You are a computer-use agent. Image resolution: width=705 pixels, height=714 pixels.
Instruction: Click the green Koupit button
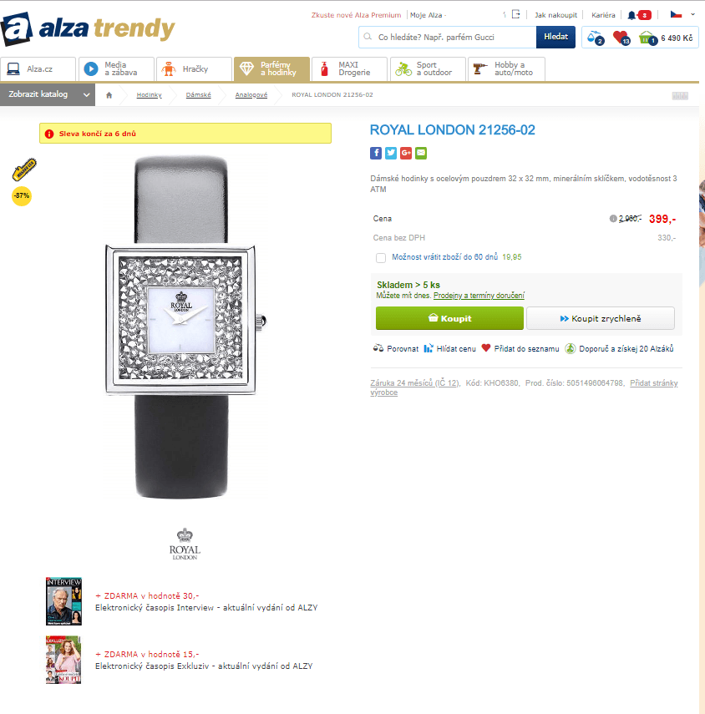point(449,318)
